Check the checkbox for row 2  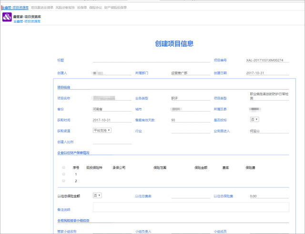tap(63, 181)
